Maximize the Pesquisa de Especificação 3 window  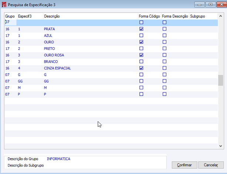pyautogui.click(x=210, y=5)
